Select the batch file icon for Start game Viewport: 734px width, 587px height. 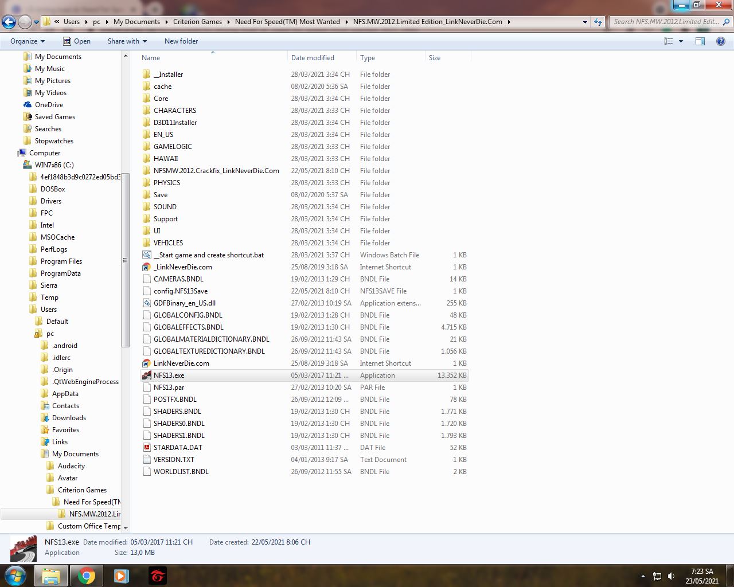click(x=147, y=255)
